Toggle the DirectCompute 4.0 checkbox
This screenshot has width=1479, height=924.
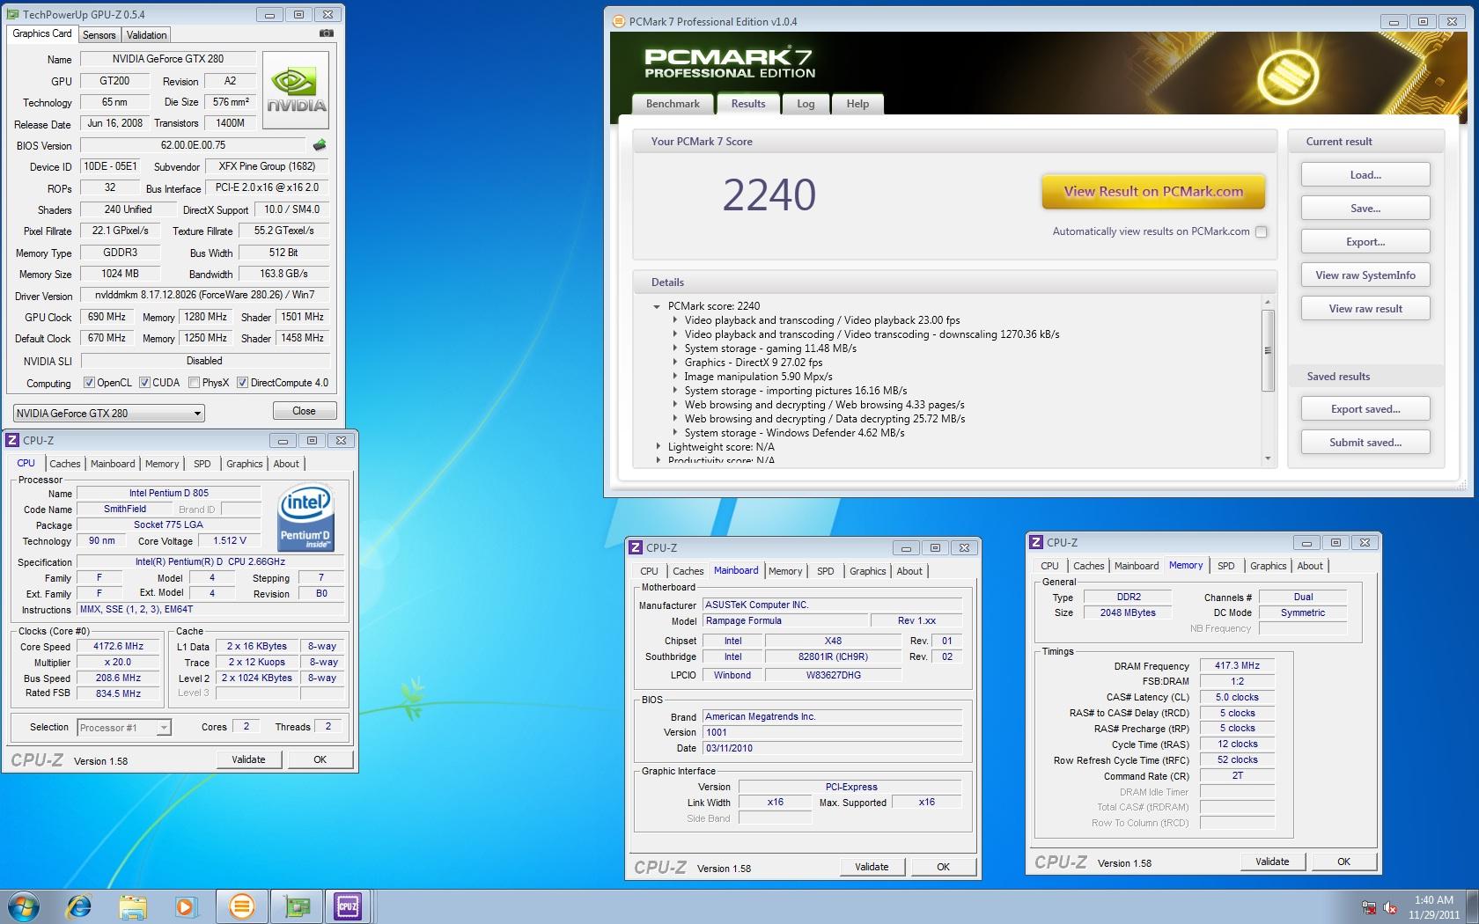[242, 383]
